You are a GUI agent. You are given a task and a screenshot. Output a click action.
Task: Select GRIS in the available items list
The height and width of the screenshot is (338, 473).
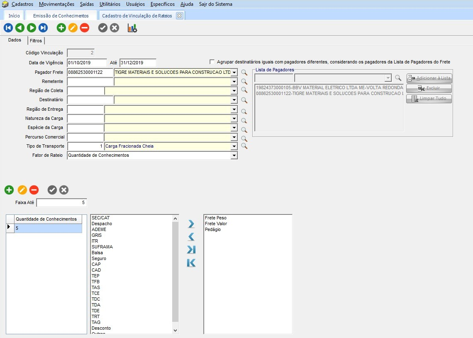coord(97,235)
